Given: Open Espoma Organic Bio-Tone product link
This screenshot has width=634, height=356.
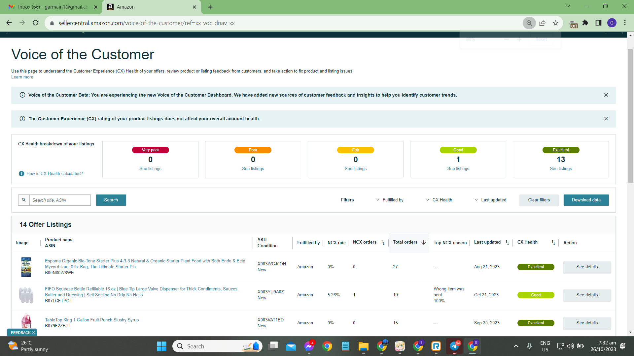Looking at the screenshot, I should (145, 264).
